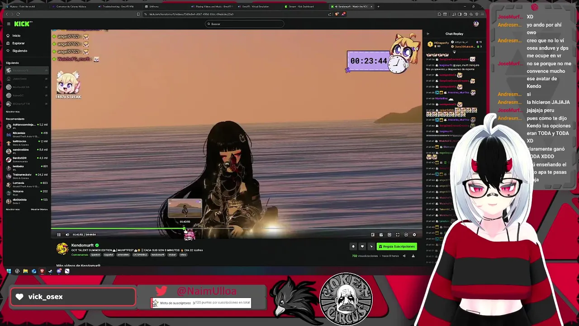
Task: Click the share icon near visualizaciones
Action: click(x=404, y=256)
